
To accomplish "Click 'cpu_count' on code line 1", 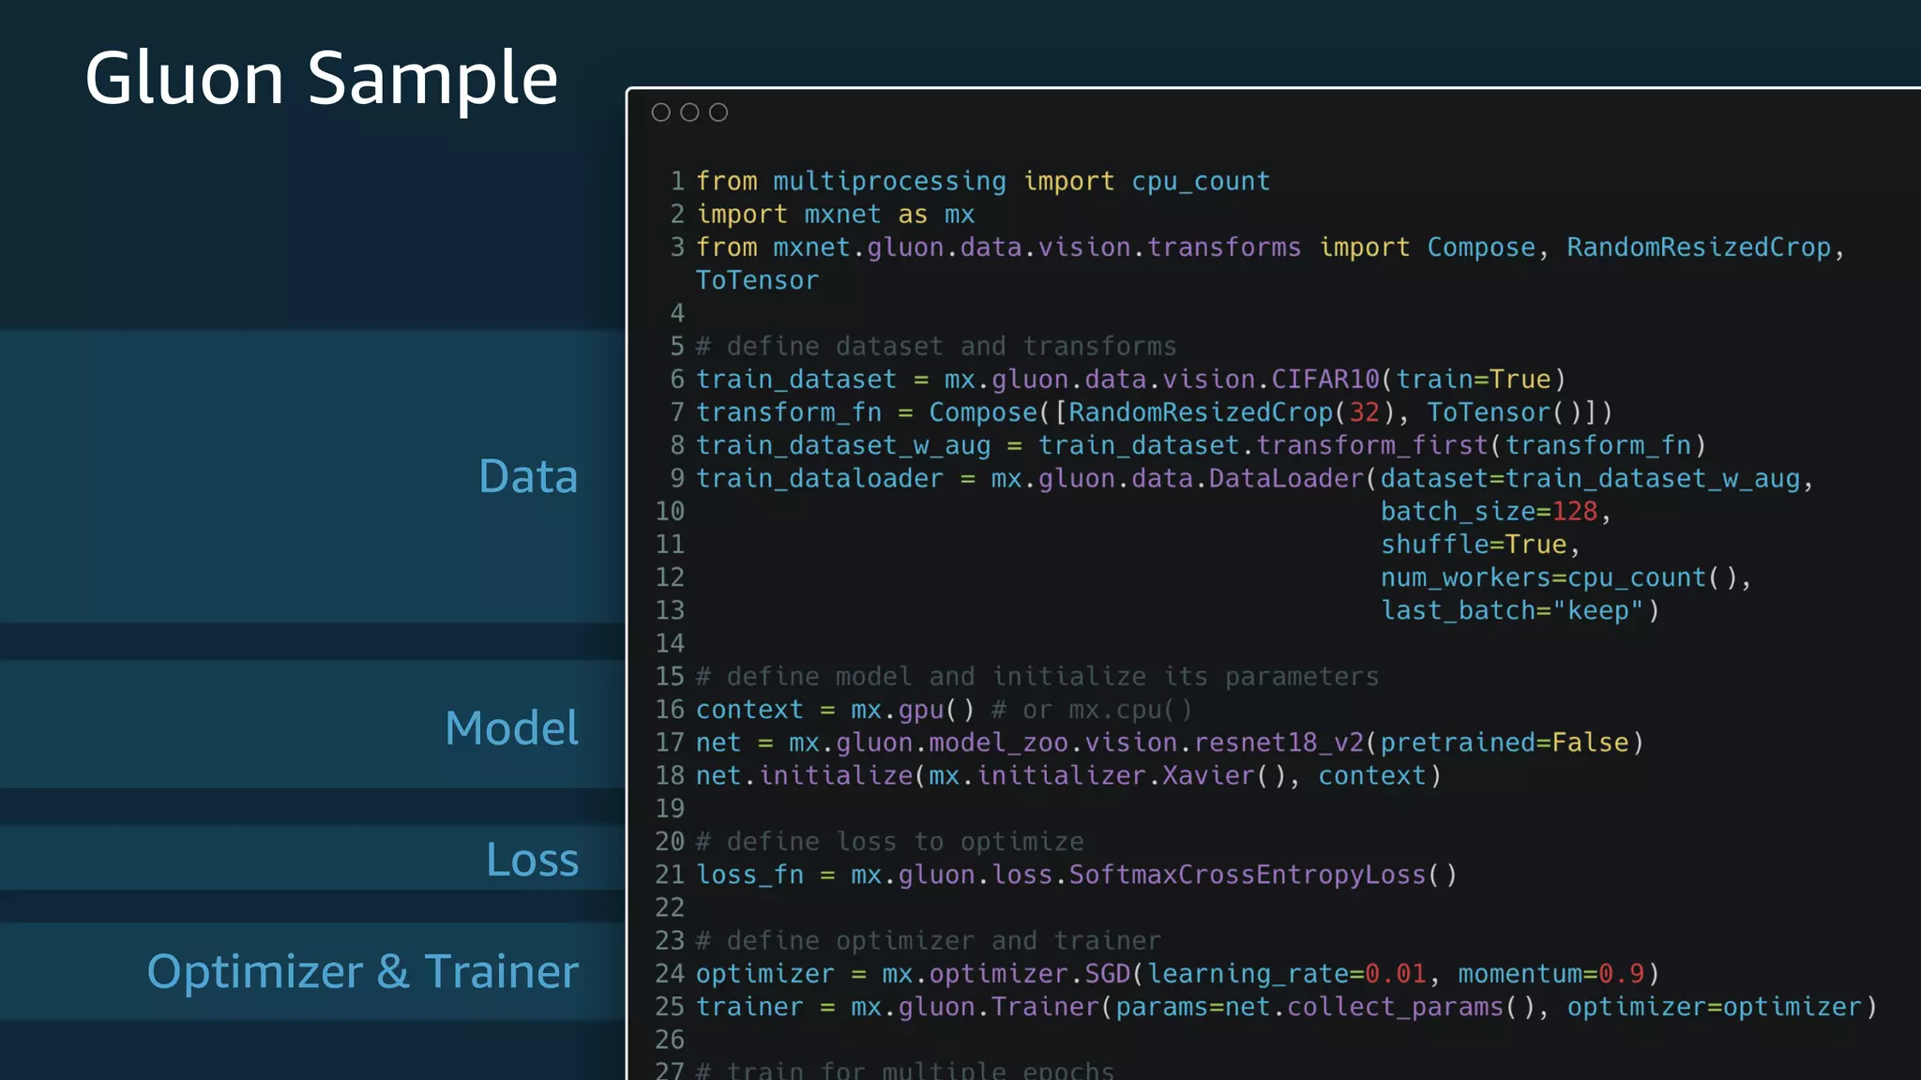I will (1201, 181).
